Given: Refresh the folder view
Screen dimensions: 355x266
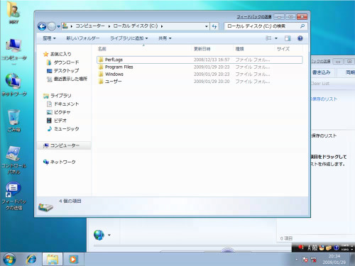Looking at the screenshot, I should [x=214, y=26].
